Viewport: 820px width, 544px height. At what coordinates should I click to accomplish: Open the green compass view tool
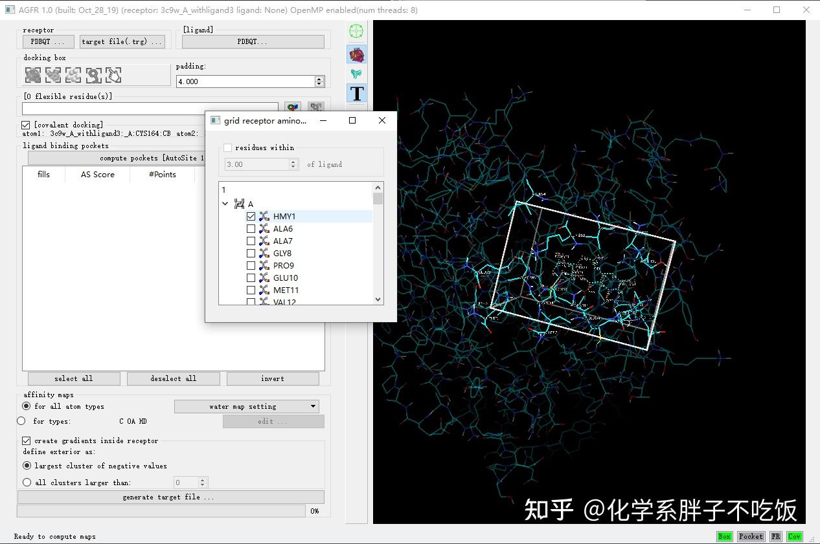tap(356, 30)
